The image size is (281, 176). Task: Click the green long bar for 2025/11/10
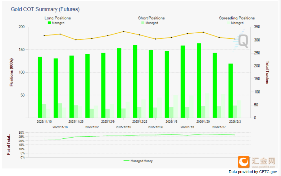point(40,87)
